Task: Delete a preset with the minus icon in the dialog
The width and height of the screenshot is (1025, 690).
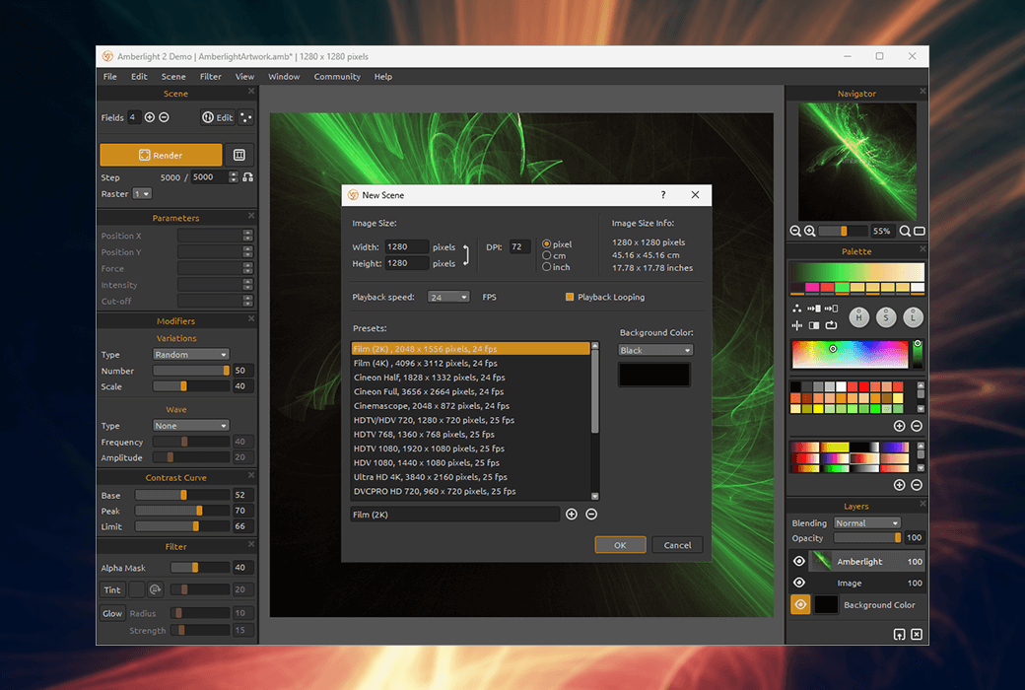Action: click(x=591, y=515)
